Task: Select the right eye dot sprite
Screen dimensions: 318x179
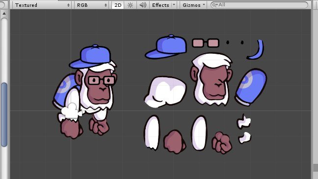Action: pyautogui.click(x=242, y=42)
